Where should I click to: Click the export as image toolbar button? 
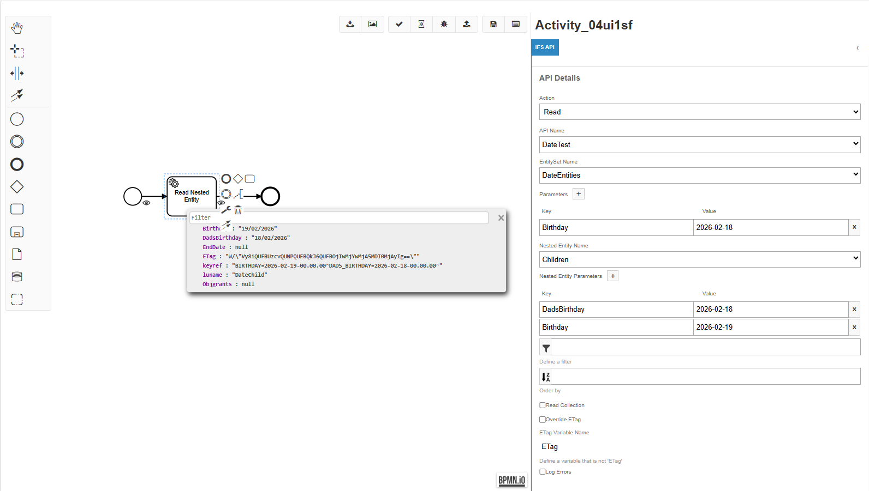(x=373, y=24)
